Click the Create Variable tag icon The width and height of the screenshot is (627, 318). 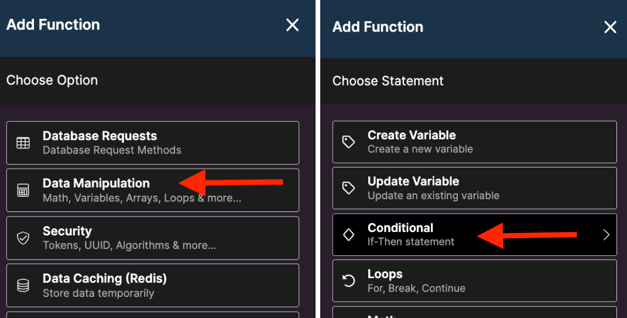click(x=349, y=142)
